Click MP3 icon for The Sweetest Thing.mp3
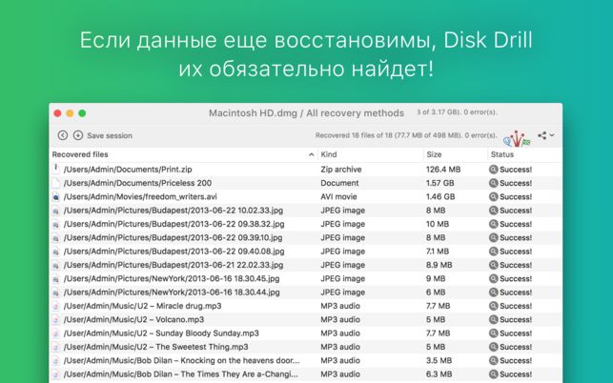The width and height of the screenshot is (613, 383). click(56, 347)
